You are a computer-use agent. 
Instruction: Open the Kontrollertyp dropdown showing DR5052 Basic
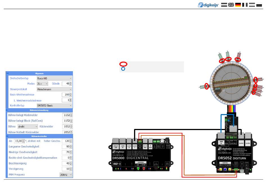tap(54, 105)
